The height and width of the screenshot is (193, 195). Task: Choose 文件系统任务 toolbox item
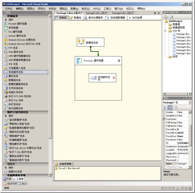pos(26,88)
